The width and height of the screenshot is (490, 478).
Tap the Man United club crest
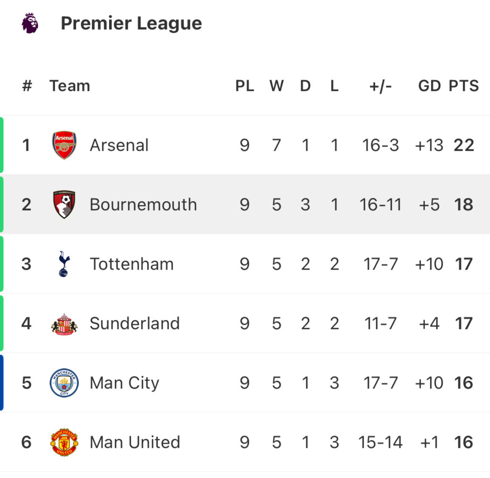pyautogui.click(x=64, y=442)
